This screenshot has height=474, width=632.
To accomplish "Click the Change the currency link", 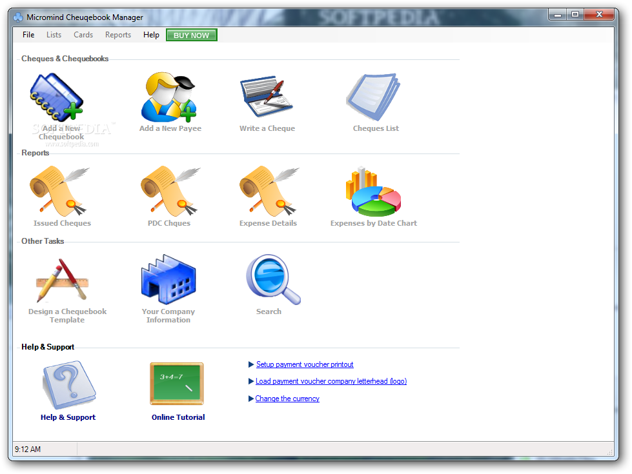I will click(x=287, y=399).
